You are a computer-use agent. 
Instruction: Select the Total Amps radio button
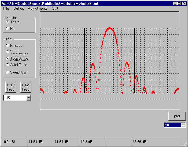[7, 58]
